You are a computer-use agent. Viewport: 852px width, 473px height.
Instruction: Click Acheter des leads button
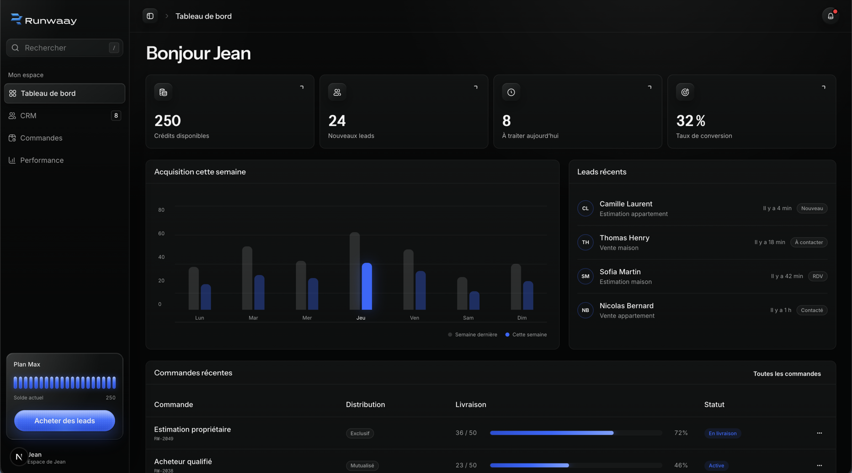point(64,421)
